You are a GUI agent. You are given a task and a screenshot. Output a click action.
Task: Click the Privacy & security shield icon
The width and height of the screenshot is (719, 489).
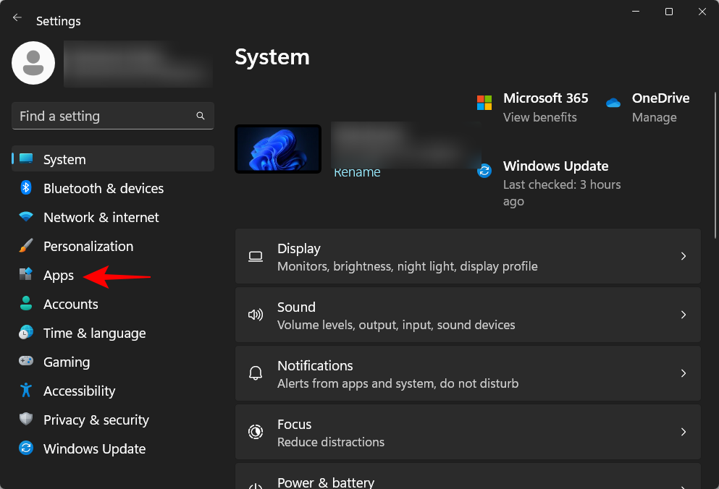click(x=25, y=420)
